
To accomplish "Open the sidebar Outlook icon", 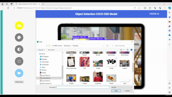I will [170, 35].
